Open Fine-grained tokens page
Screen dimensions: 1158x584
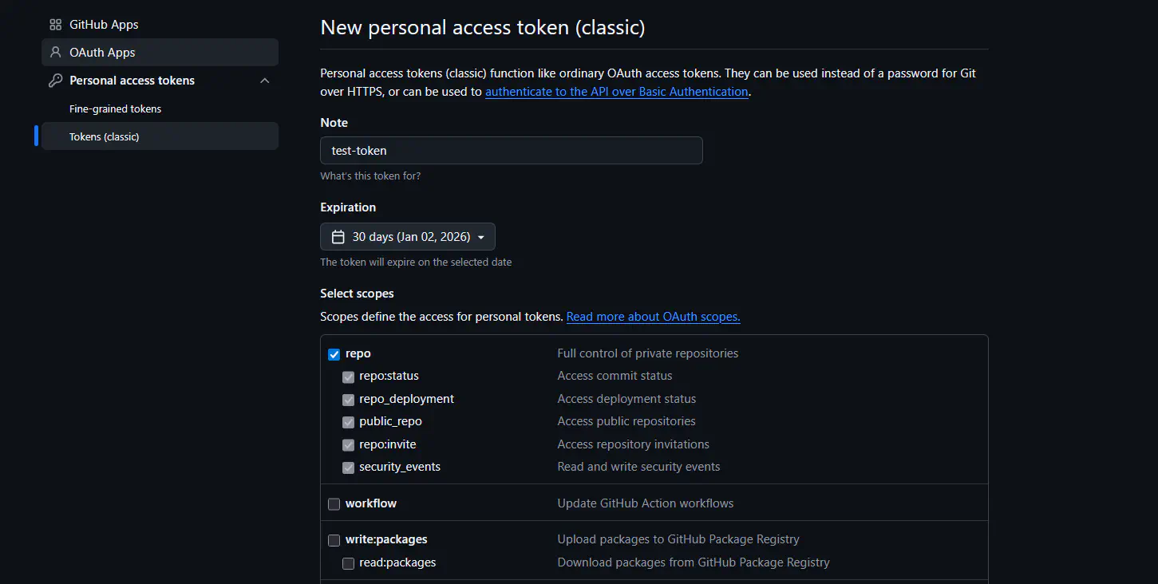click(116, 109)
